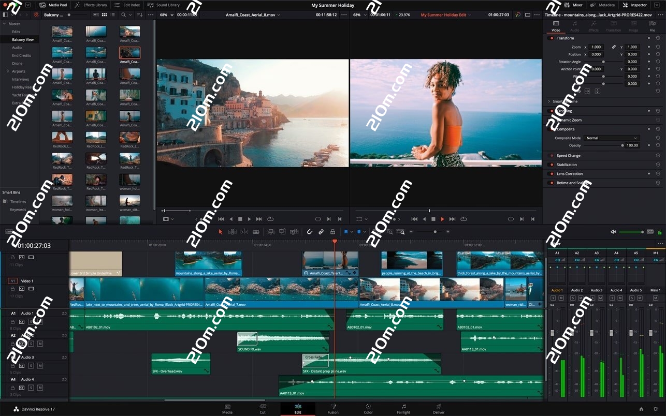
Task: Click the DIM audio button
Action: click(650, 232)
